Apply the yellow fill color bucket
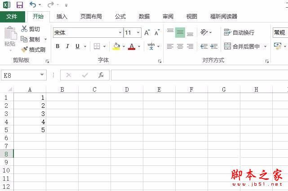 tap(116, 46)
